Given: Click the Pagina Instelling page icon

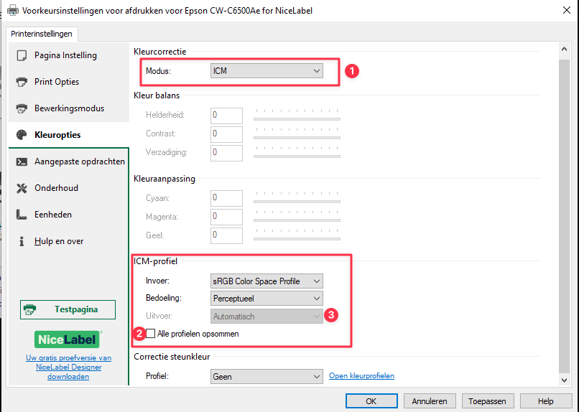Looking at the screenshot, I should click(x=22, y=55).
